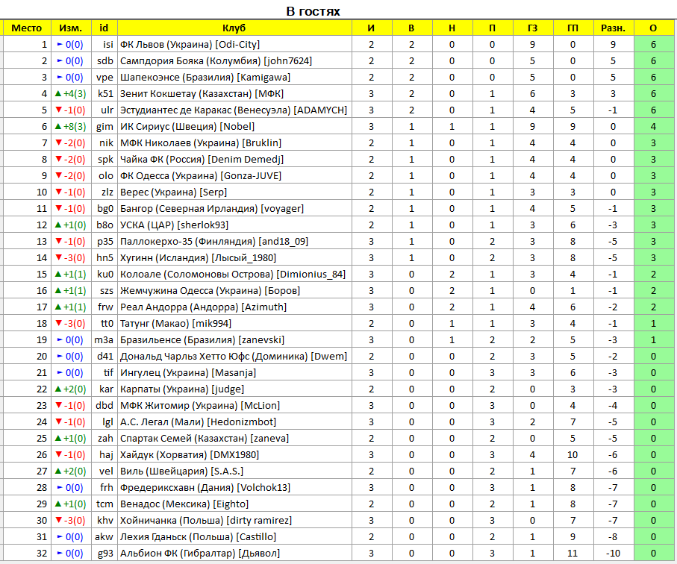
Task: Click id cell 'khv'
Action: click(x=104, y=520)
